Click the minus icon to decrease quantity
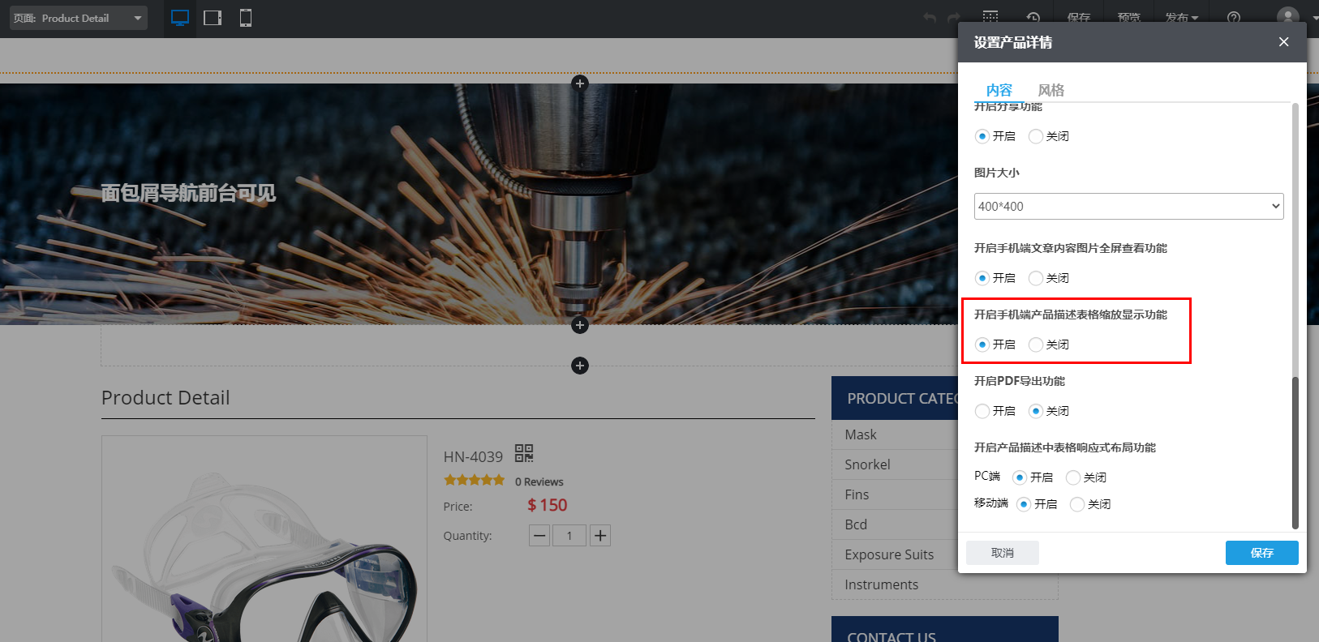Viewport: 1319px width, 642px height. pos(539,536)
